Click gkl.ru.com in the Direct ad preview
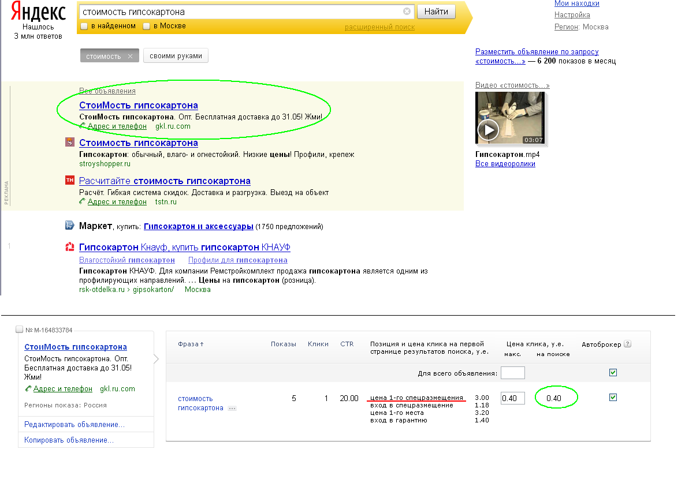The height and width of the screenshot is (498, 685). click(x=117, y=388)
